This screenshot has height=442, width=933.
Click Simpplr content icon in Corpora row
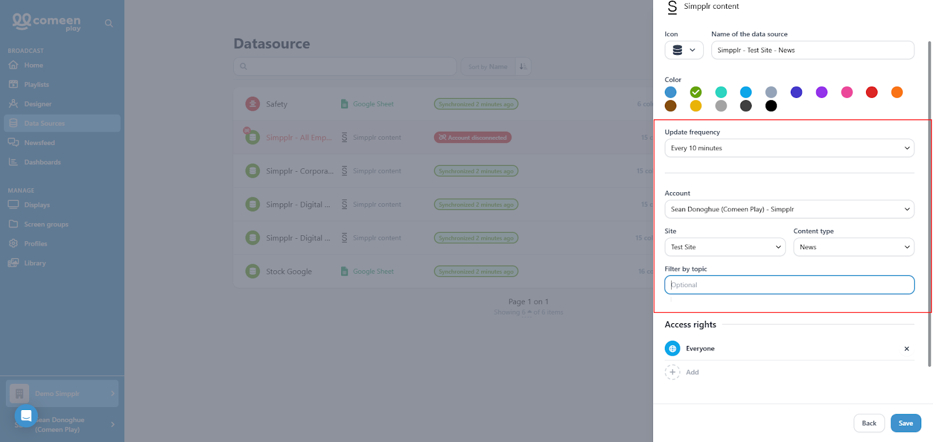click(x=344, y=171)
